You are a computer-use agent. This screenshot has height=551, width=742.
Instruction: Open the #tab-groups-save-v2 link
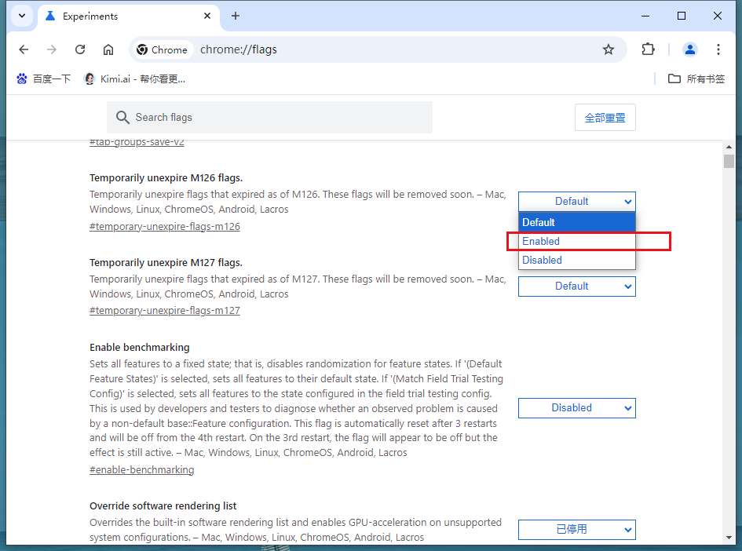(x=137, y=142)
